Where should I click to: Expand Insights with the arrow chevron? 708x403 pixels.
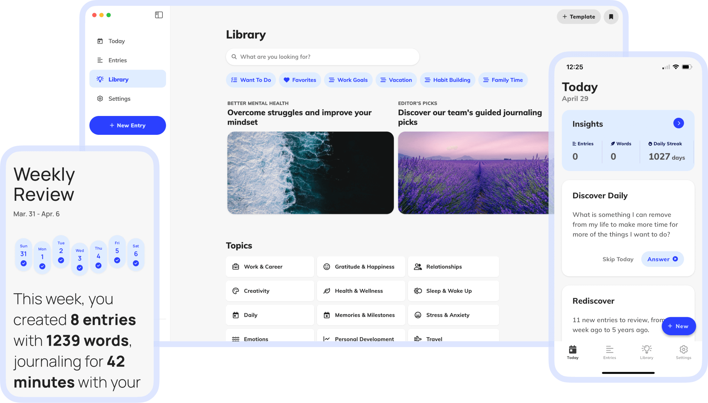click(679, 123)
